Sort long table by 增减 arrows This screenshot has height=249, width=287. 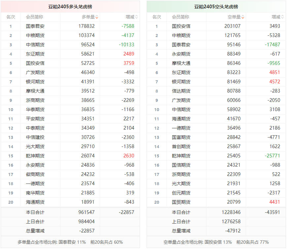[136, 17]
